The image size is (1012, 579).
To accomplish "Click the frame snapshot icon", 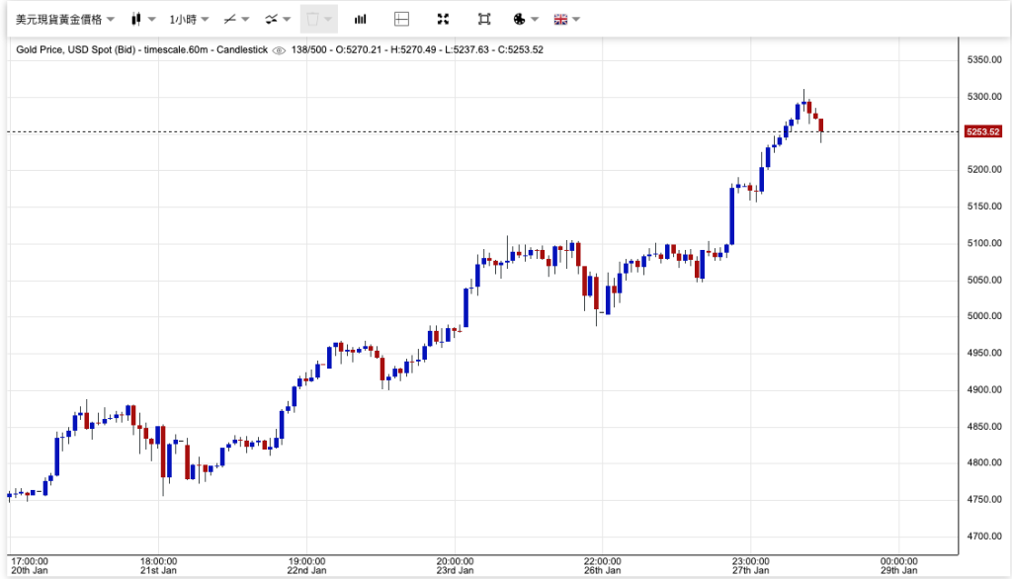I will (483, 19).
